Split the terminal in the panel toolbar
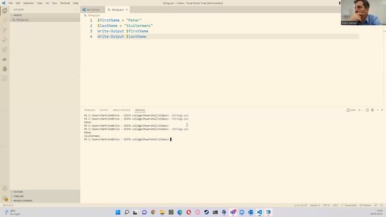 367,110
